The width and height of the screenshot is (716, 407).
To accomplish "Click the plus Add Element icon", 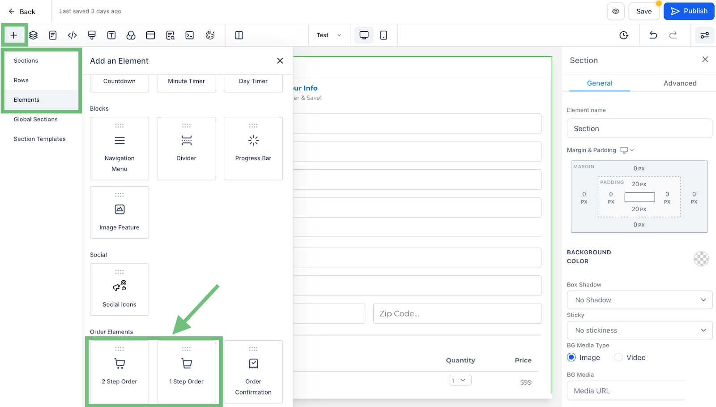I will 14,35.
